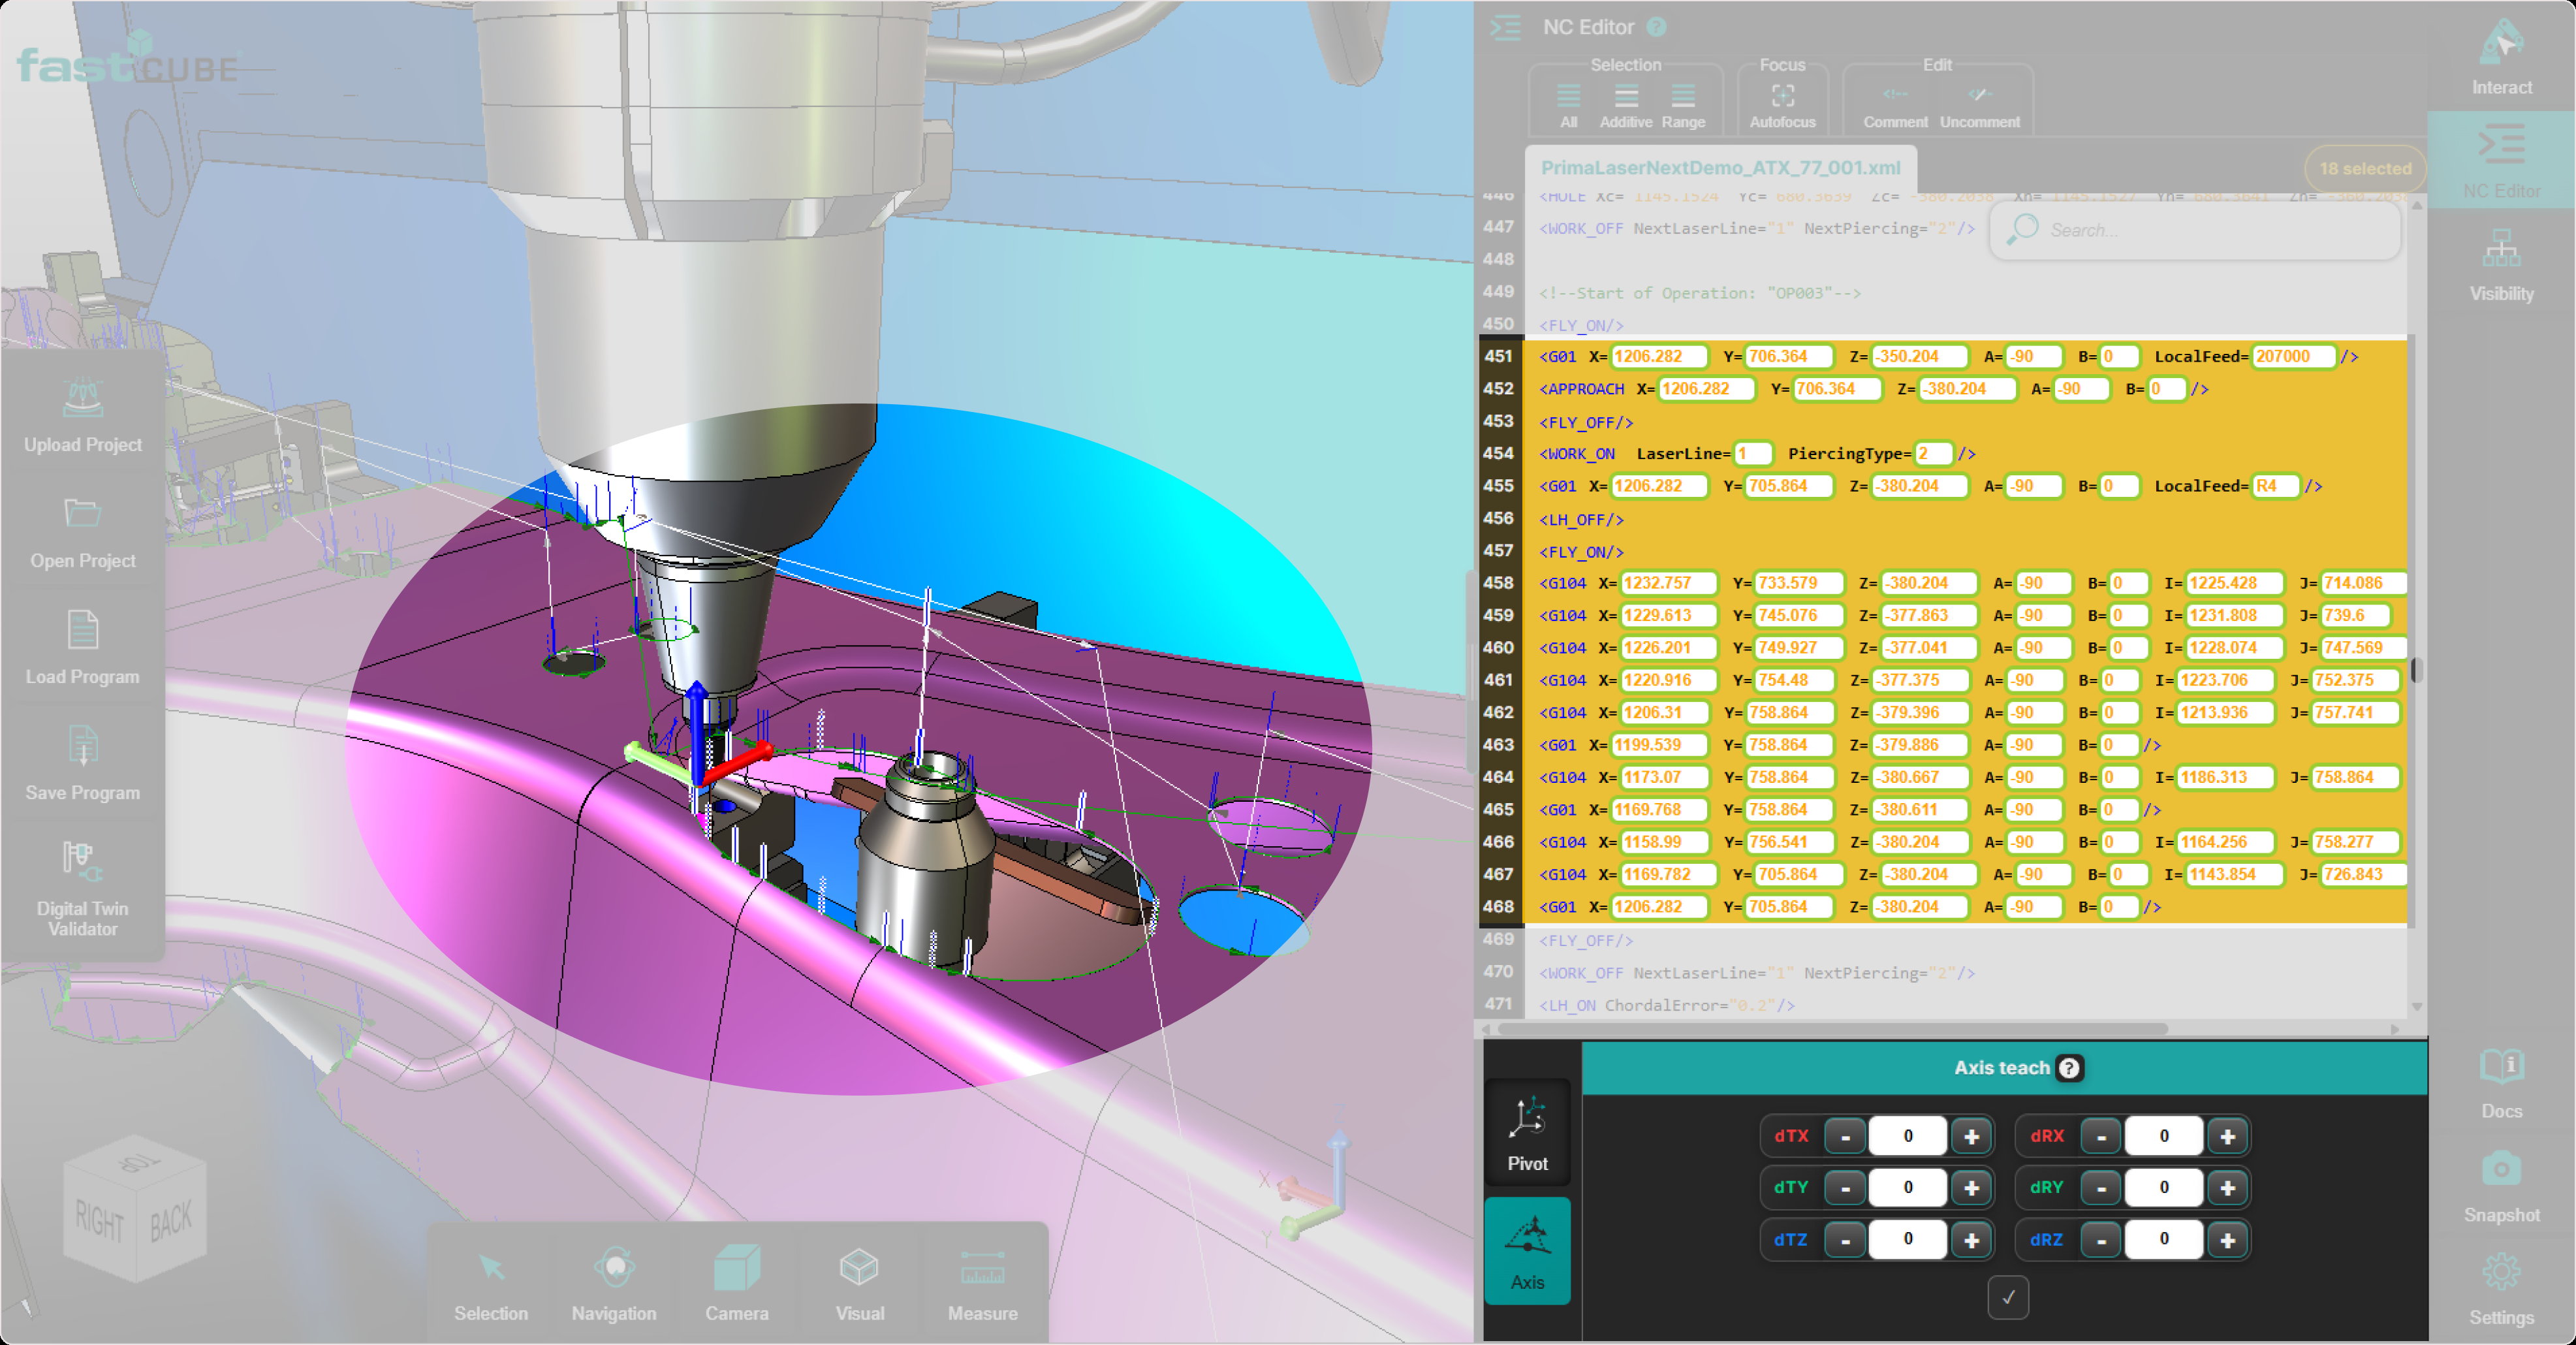Select line number 463 in the editor
Image resolution: width=2576 pixels, height=1345 pixels.
pos(1498,745)
